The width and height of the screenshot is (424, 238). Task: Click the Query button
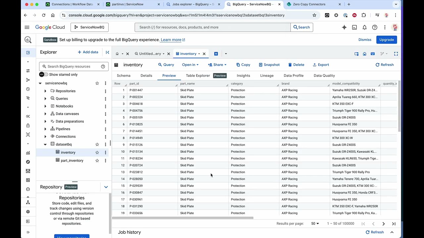point(166,65)
